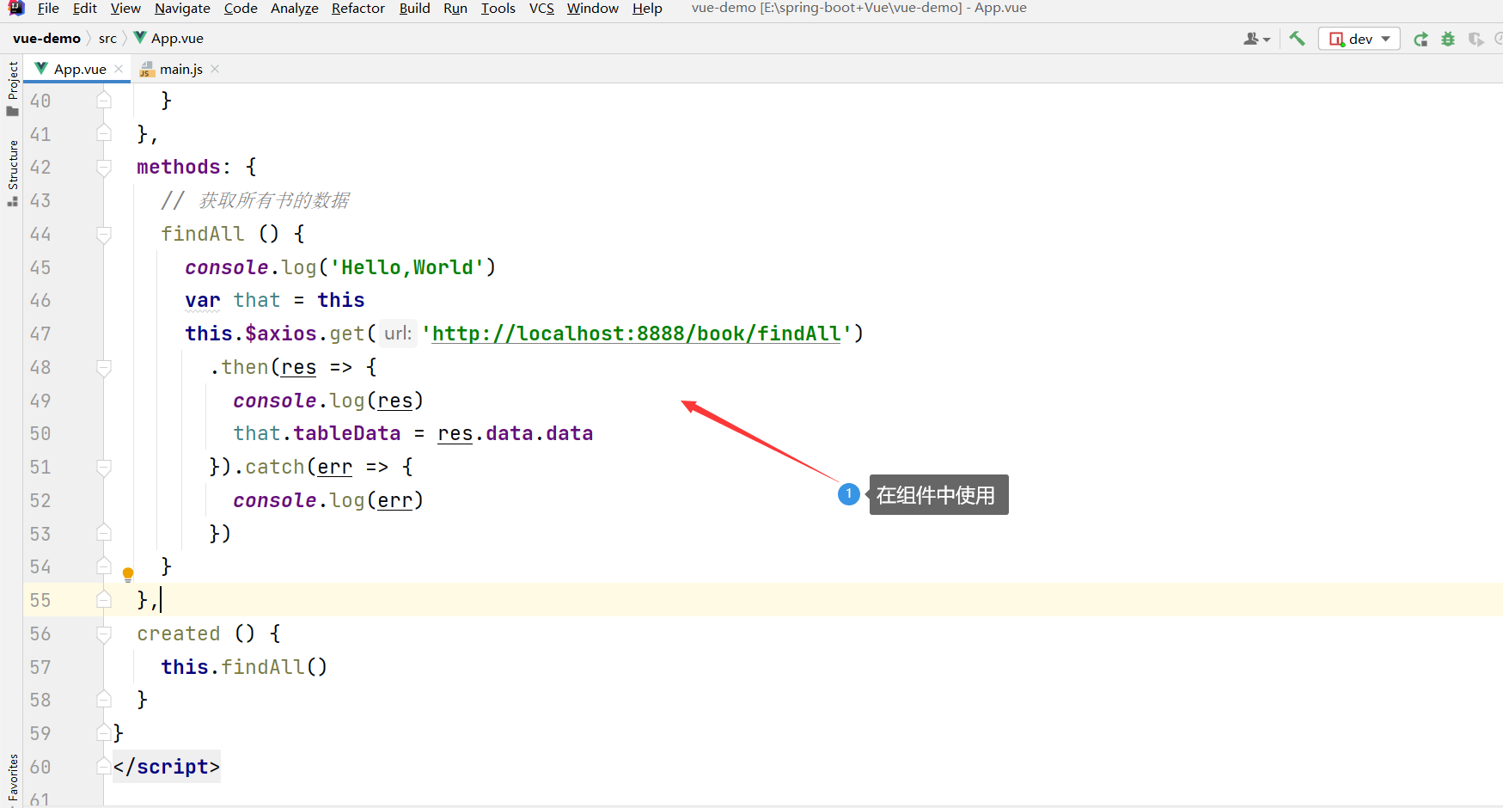Click the closing </script> tag
1503x808 pixels.
(167, 767)
